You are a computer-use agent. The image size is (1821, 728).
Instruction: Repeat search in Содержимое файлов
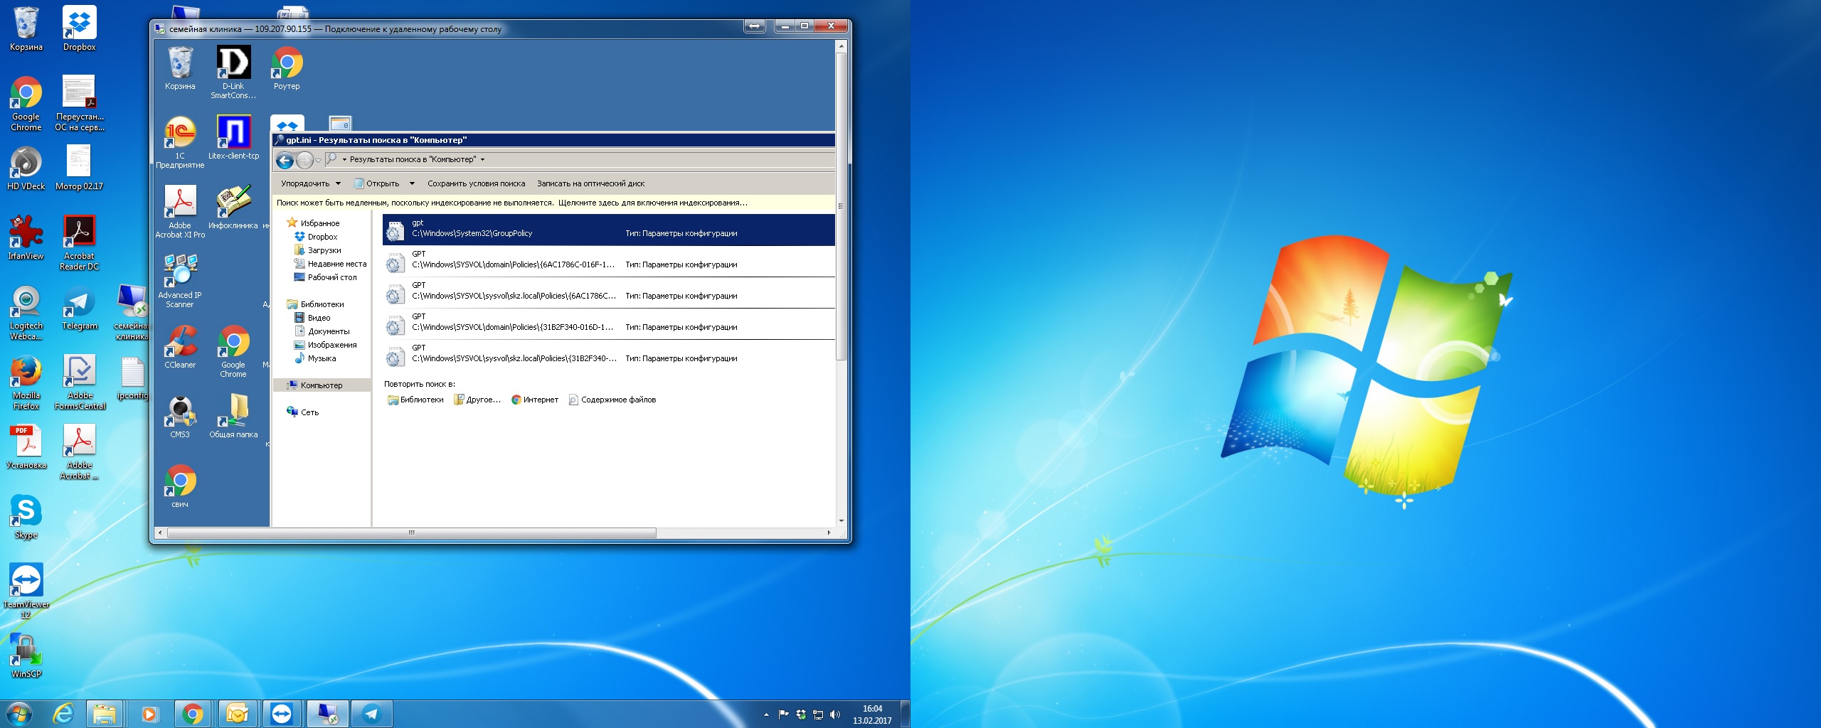pyautogui.click(x=612, y=400)
